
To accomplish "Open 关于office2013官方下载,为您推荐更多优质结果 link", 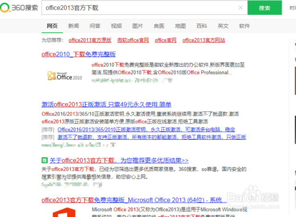I will pyautogui.click(x=119, y=160).
